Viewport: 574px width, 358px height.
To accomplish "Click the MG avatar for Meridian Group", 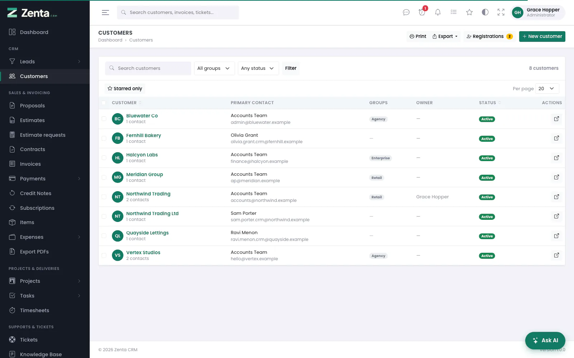I will [x=118, y=177].
